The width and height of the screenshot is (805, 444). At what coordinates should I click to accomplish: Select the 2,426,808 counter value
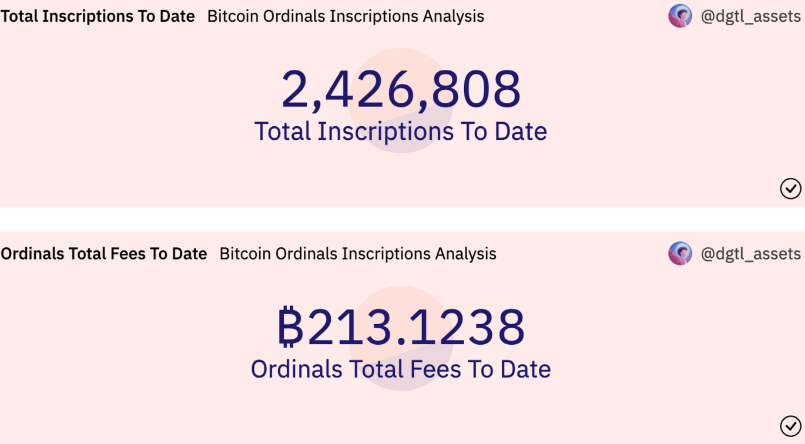[401, 89]
